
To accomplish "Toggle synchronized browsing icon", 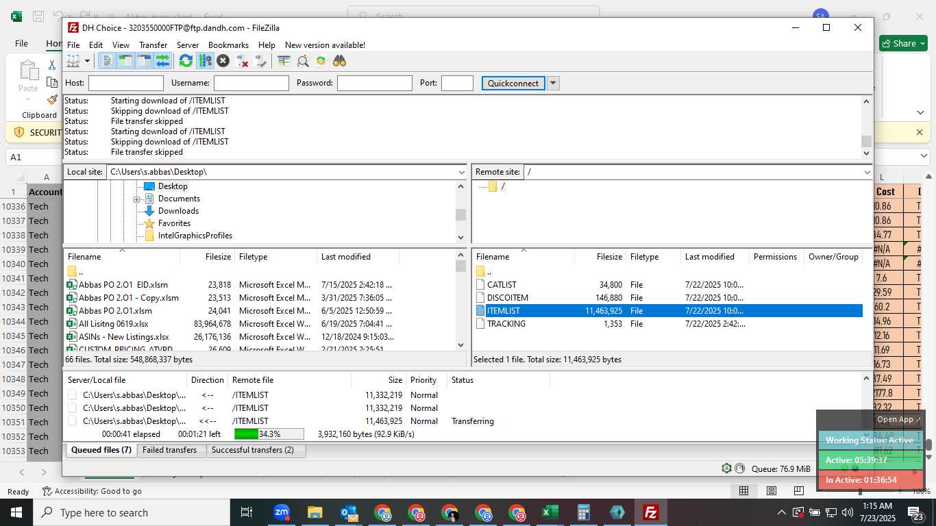I will click(x=321, y=61).
